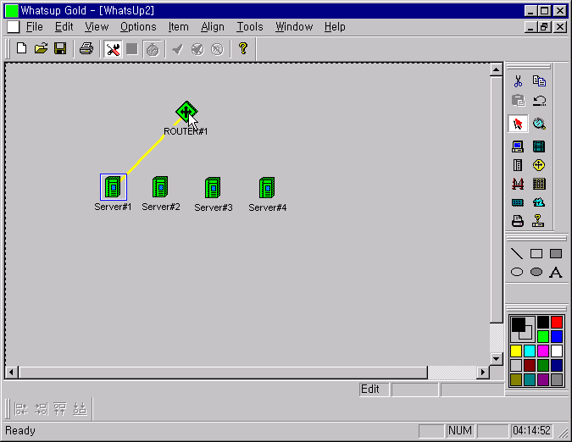The height and width of the screenshot is (442, 572).
Task: Save the map with the floppy disk icon
Action: [60, 48]
